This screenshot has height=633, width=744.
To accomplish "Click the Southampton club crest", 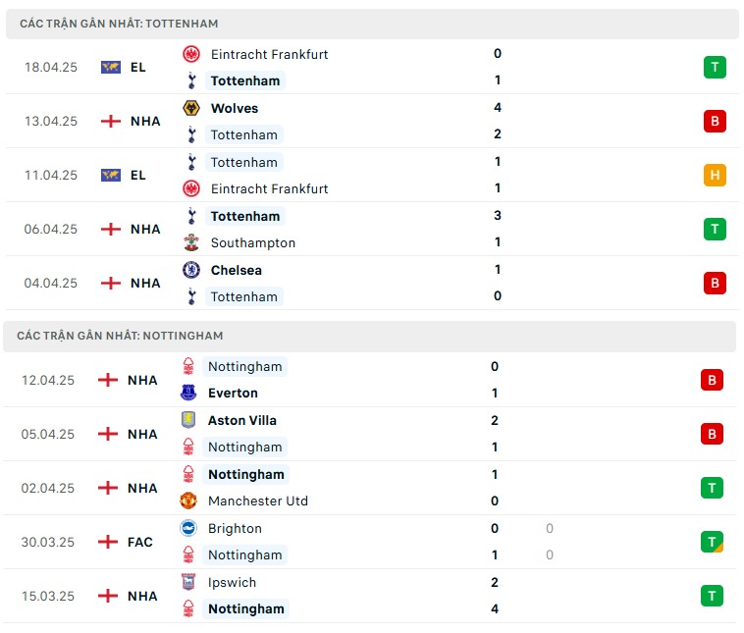I will pyautogui.click(x=191, y=242).
